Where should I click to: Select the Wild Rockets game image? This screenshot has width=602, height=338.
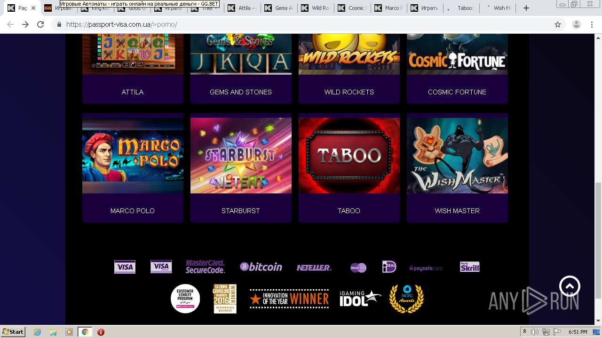[349, 54]
